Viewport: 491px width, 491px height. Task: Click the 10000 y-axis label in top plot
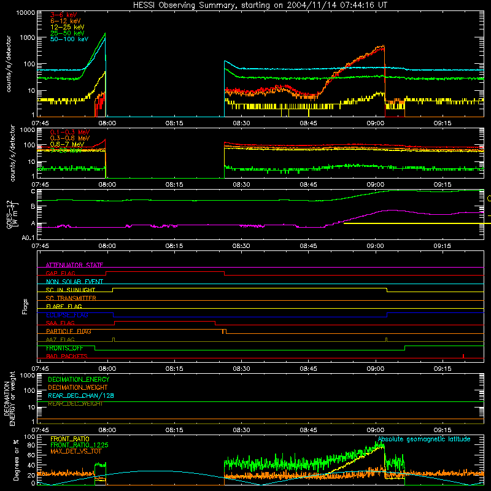pyautogui.click(x=25, y=12)
